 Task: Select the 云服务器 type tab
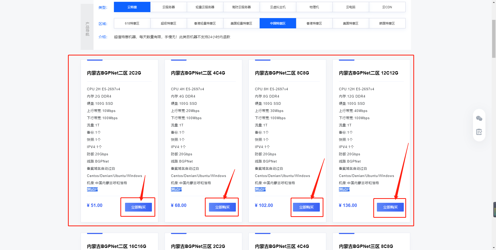(x=168, y=7)
